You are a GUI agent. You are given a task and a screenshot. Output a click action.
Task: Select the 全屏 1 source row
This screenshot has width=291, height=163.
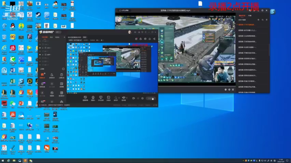pos(52,55)
